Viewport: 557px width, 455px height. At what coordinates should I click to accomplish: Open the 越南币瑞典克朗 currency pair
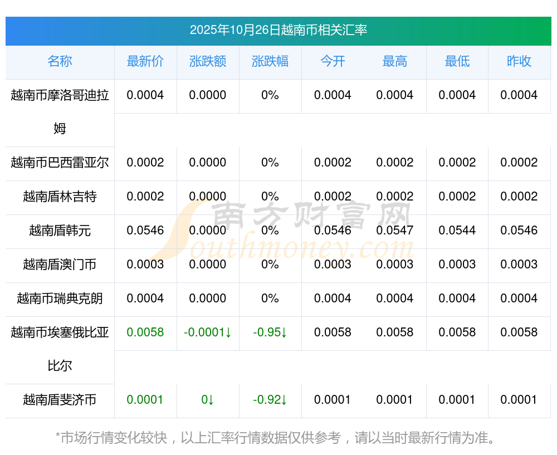click(x=60, y=299)
